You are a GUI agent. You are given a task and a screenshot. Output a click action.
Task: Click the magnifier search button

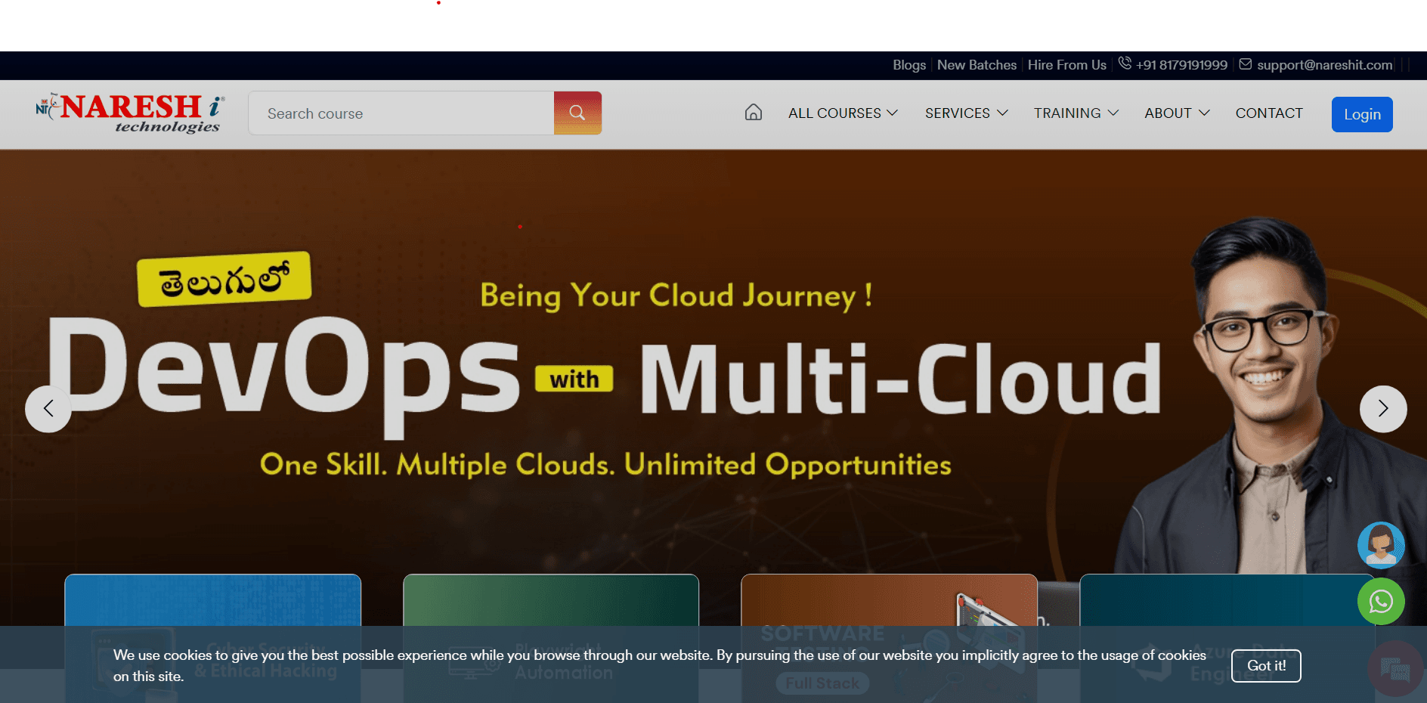(x=577, y=113)
